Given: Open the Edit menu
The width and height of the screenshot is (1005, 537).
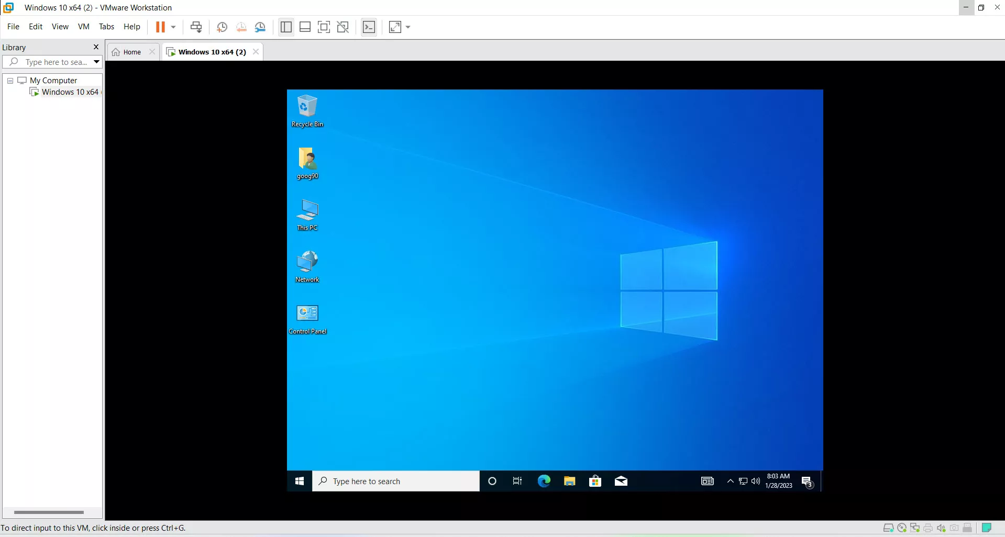Looking at the screenshot, I should tap(36, 27).
